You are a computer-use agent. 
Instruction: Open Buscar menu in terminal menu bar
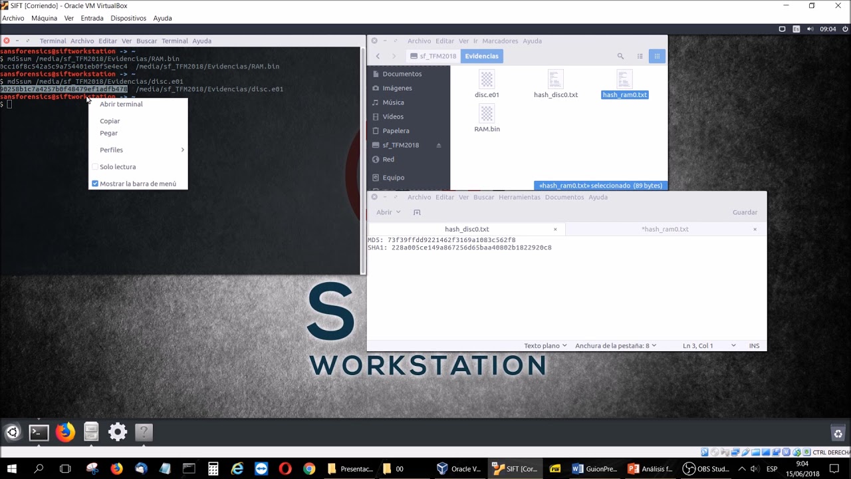(x=146, y=41)
